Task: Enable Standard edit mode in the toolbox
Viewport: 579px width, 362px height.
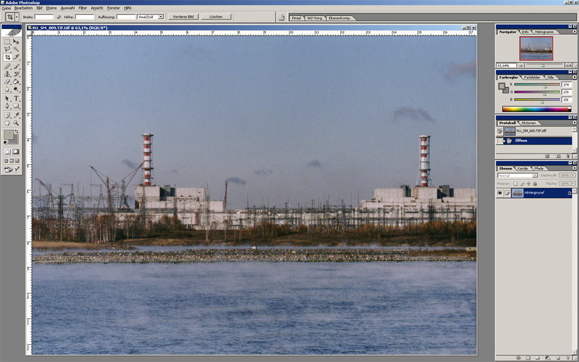Action: (7, 152)
